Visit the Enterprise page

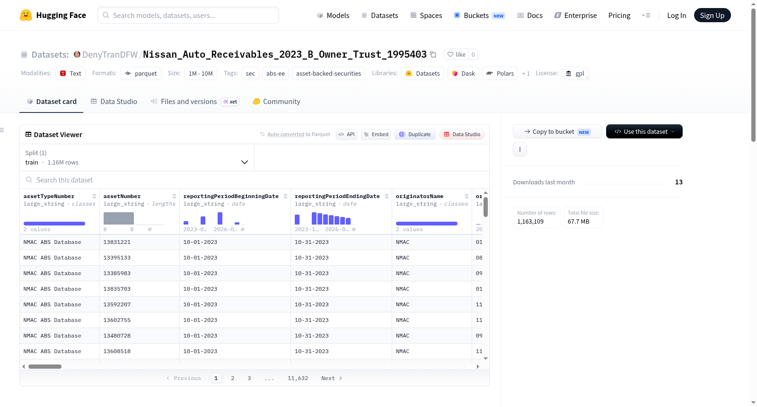pyautogui.click(x=575, y=15)
